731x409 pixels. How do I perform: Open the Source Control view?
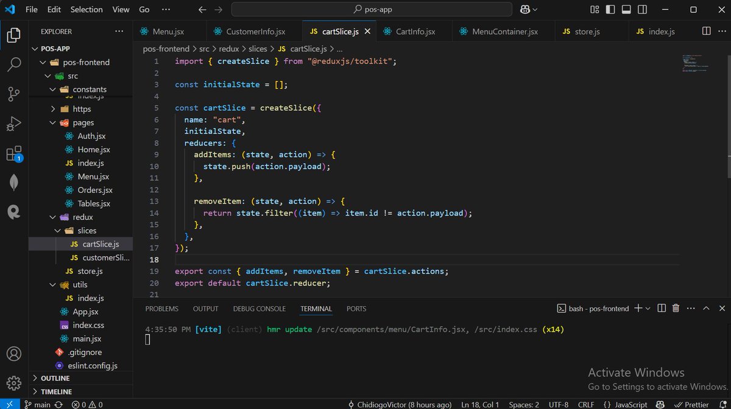(13, 94)
